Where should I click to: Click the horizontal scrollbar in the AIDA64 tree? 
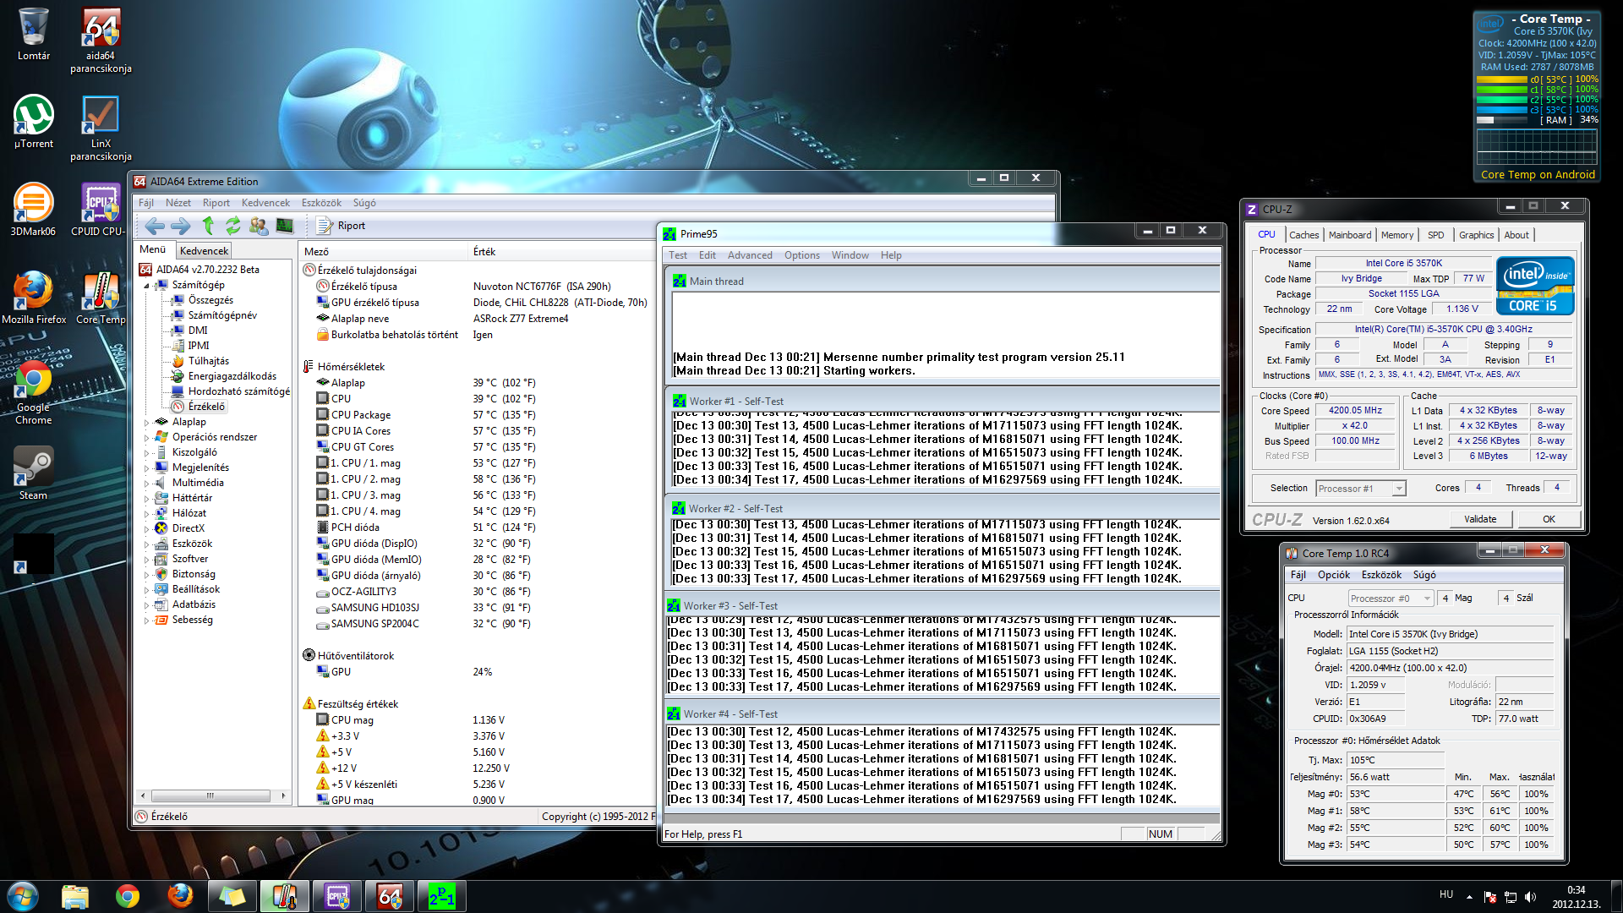(210, 795)
